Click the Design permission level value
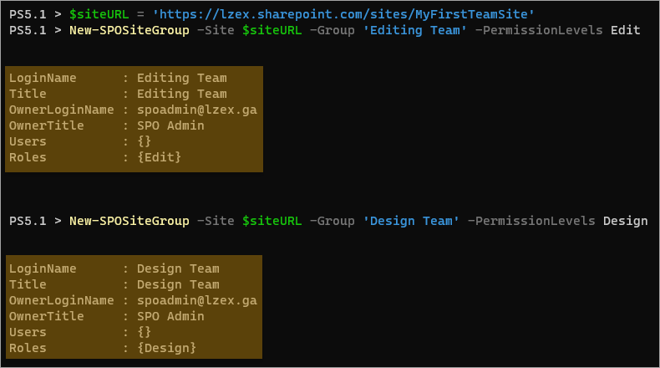The width and height of the screenshot is (660, 368). coord(625,221)
